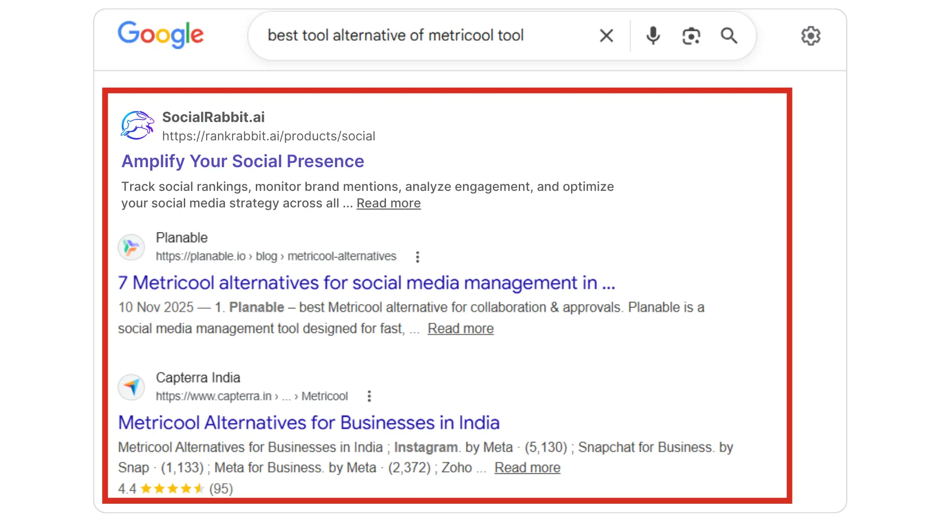Start voice search with microphone icon
932x514 pixels.
(653, 35)
